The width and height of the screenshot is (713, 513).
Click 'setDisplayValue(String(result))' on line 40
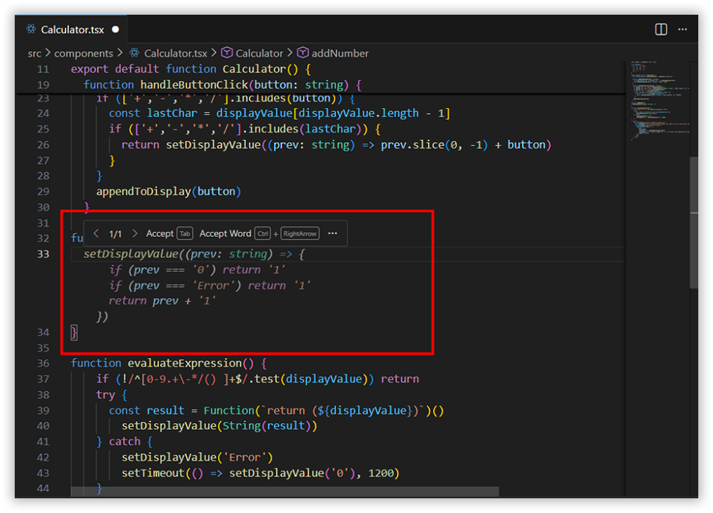click(219, 426)
